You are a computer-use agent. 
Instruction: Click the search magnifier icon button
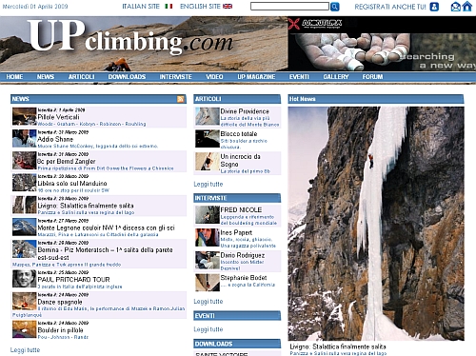(x=335, y=7)
